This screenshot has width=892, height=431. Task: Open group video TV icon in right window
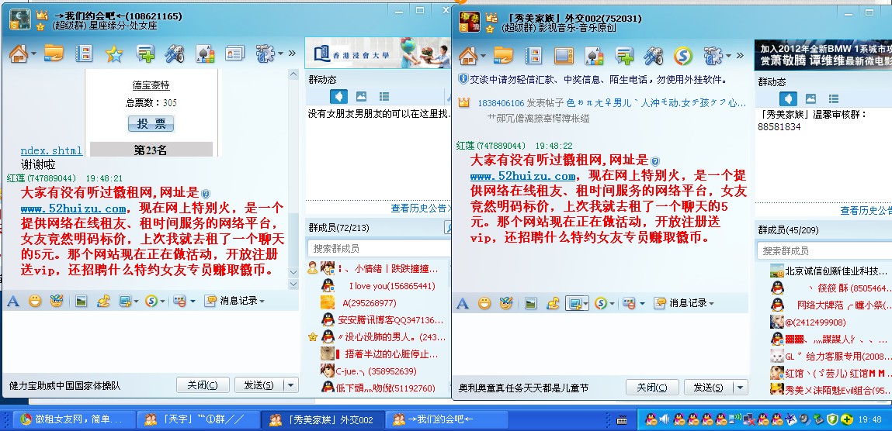[x=564, y=56]
